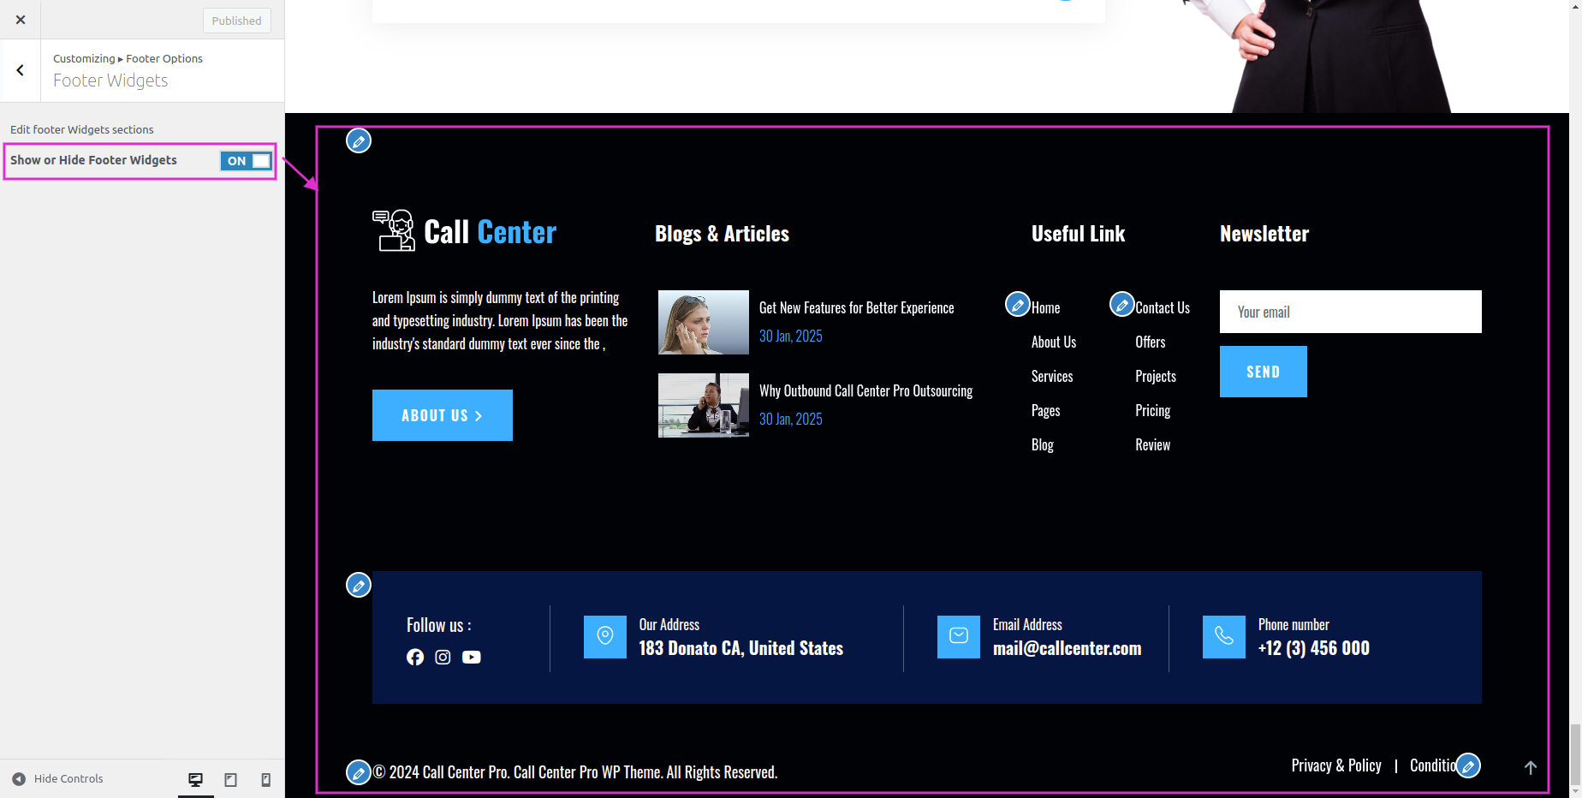The height and width of the screenshot is (798, 1582).
Task: Click the scroll-to-top arrow
Action: pos(1531,768)
